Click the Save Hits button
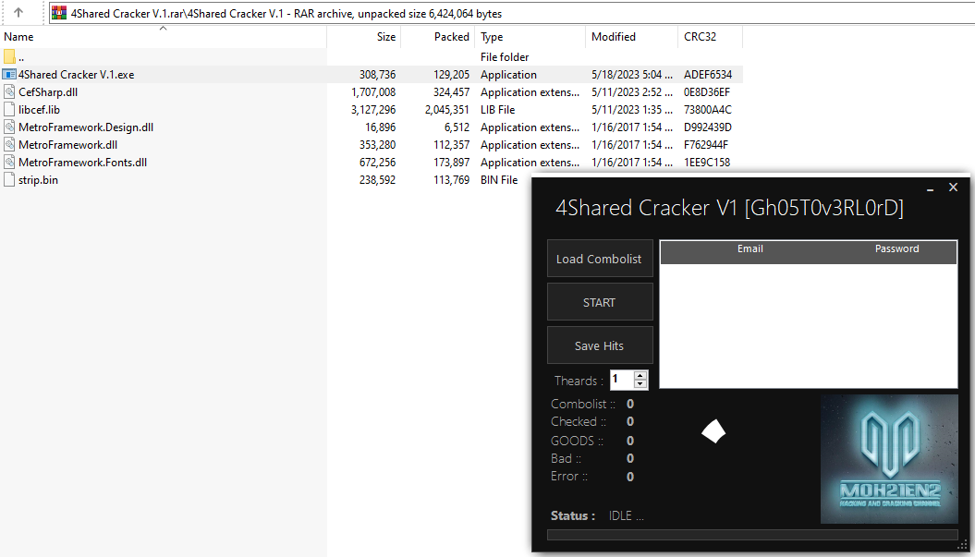Viewport: 975px width, 557px height. pyautogui.click(x=600, y=345)
